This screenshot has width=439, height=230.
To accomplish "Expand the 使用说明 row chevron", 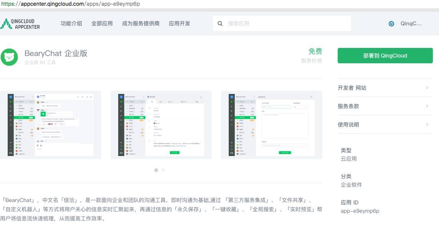I will 427,125.
